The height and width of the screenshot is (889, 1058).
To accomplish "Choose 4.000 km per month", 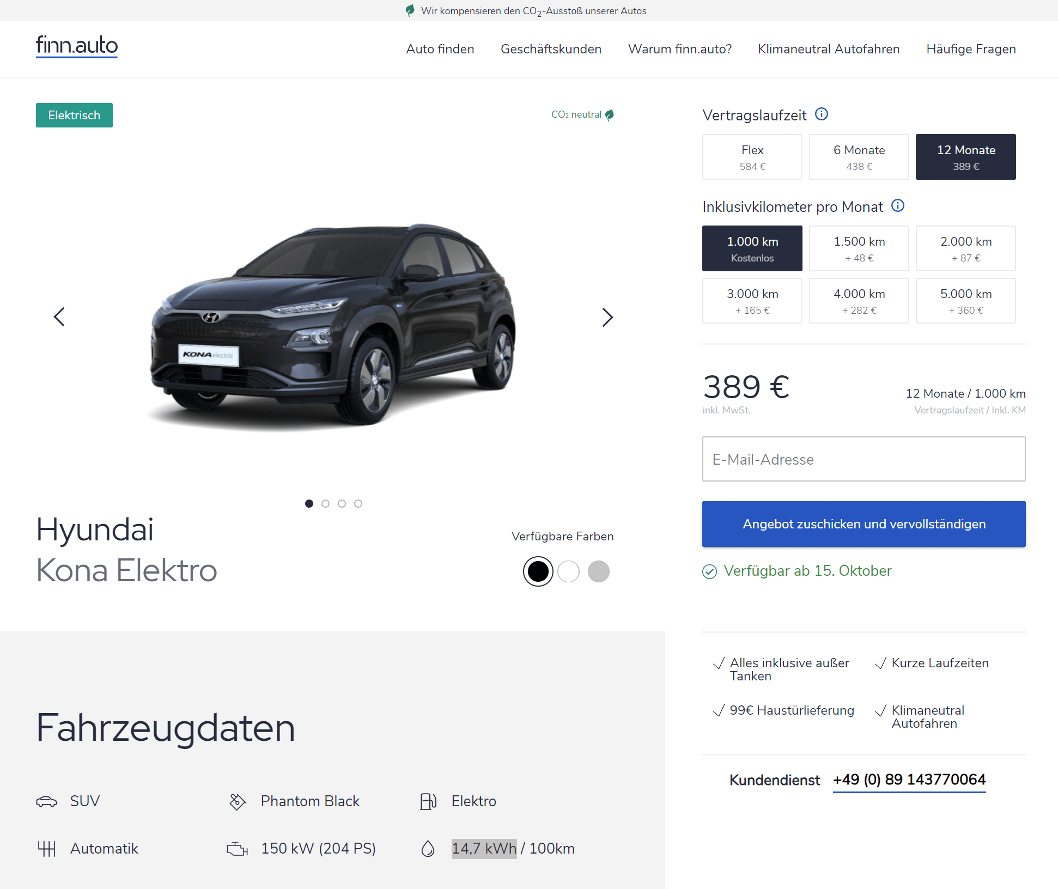I will 859,301.
